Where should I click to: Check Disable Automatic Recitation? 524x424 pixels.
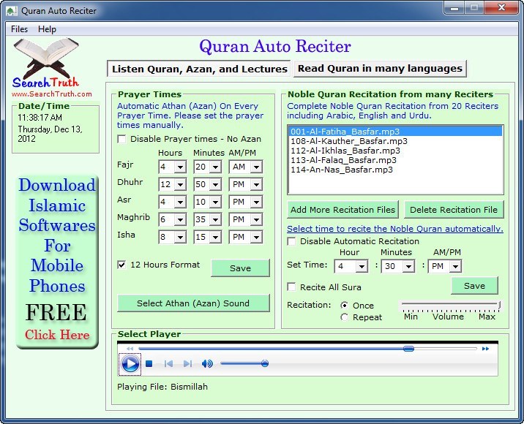pos(291,241)
